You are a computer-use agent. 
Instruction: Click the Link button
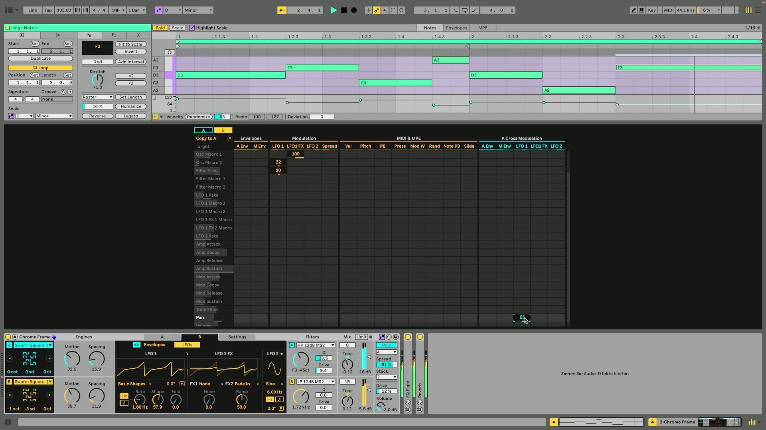(x=33, y=10)
